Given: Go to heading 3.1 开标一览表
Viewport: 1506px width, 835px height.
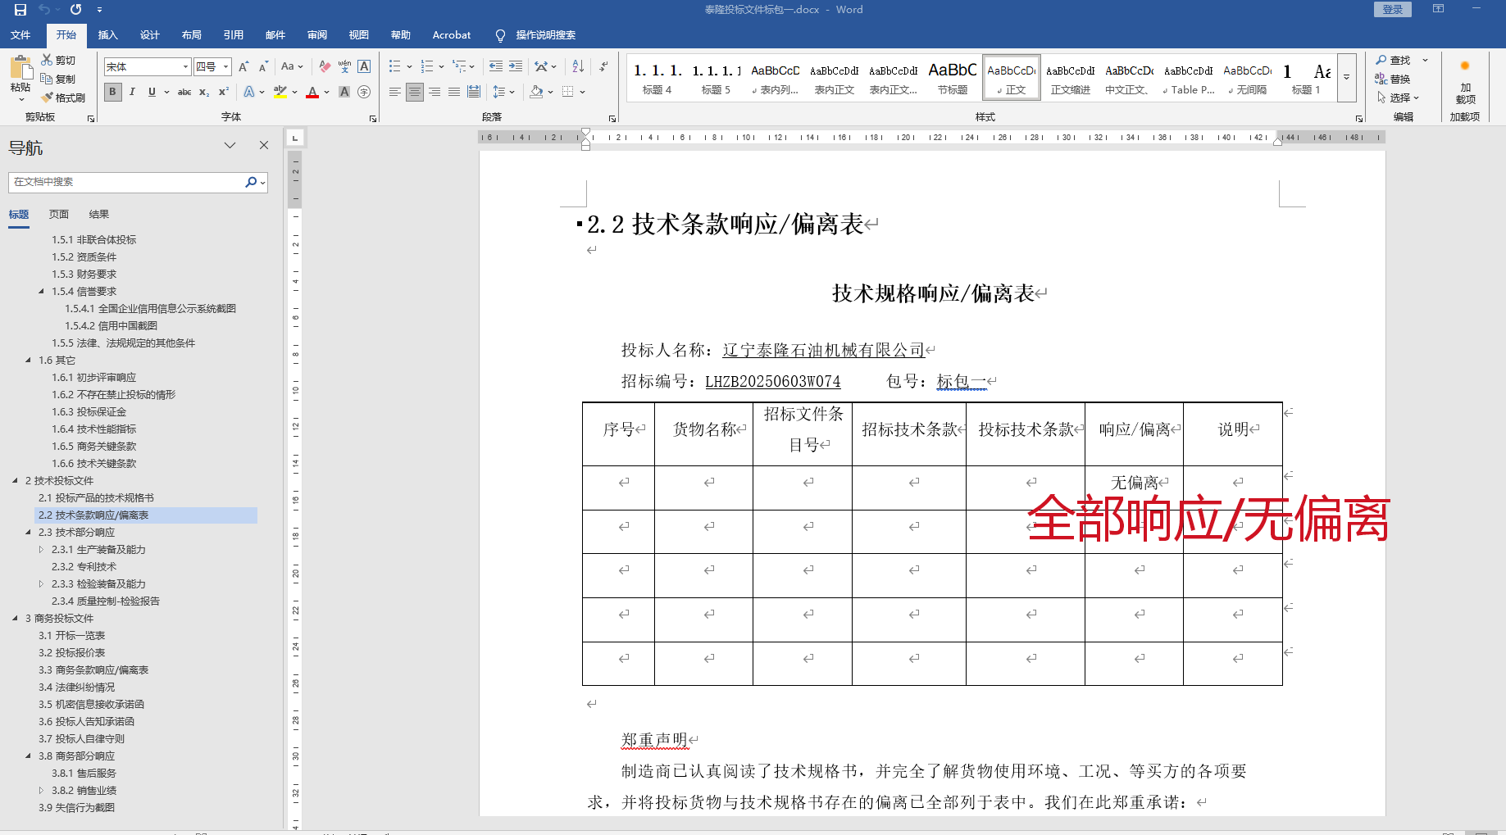Looking at the screenshot, I should click(x=72, y=636).
